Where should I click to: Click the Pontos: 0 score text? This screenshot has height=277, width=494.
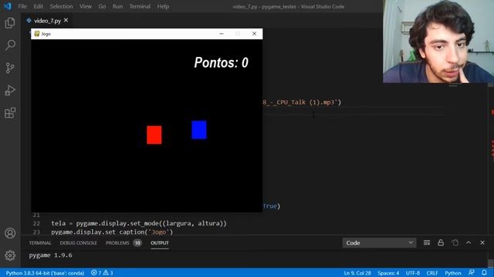222,62
